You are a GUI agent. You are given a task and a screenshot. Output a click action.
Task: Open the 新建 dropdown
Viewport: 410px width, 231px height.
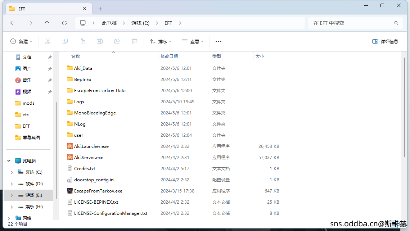click(21, 41)
